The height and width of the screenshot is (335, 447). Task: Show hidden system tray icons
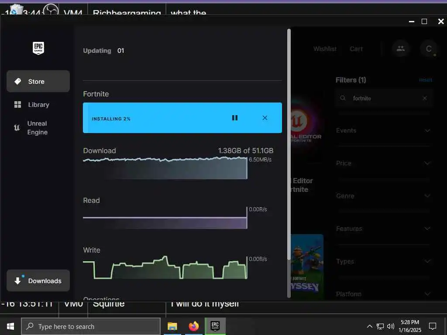369,326
